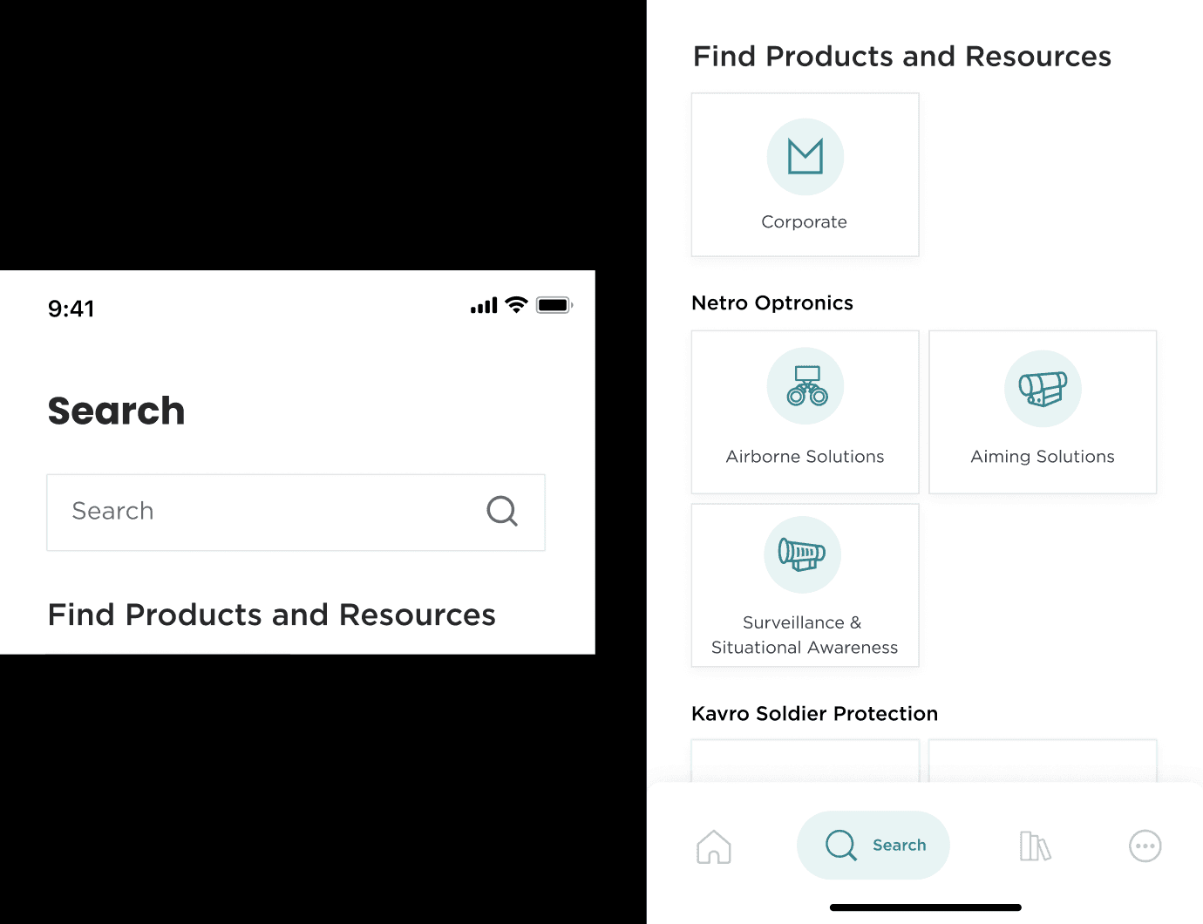Go to Home tab in bottom bar
The width and height of the screenshot is (1203, 924).
(x=714, y=846)
